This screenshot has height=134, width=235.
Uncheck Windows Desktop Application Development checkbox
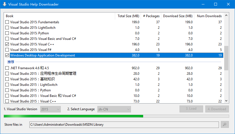click(x=7, y=55)
